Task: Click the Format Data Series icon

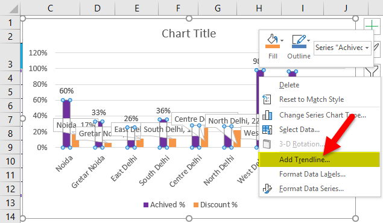Action: point(267,189)
